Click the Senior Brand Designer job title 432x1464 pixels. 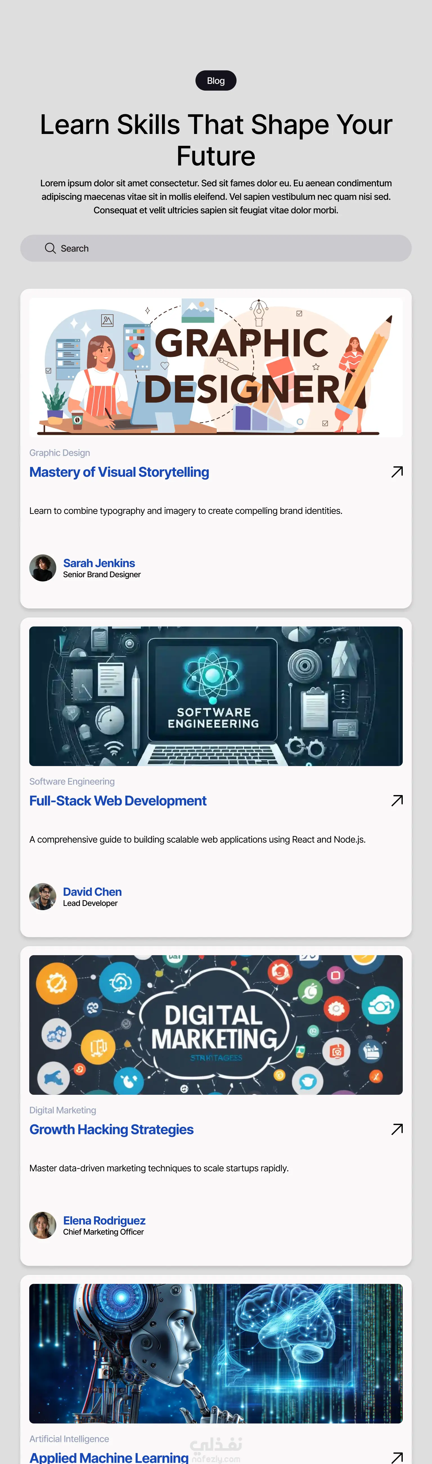click(102, 575)
